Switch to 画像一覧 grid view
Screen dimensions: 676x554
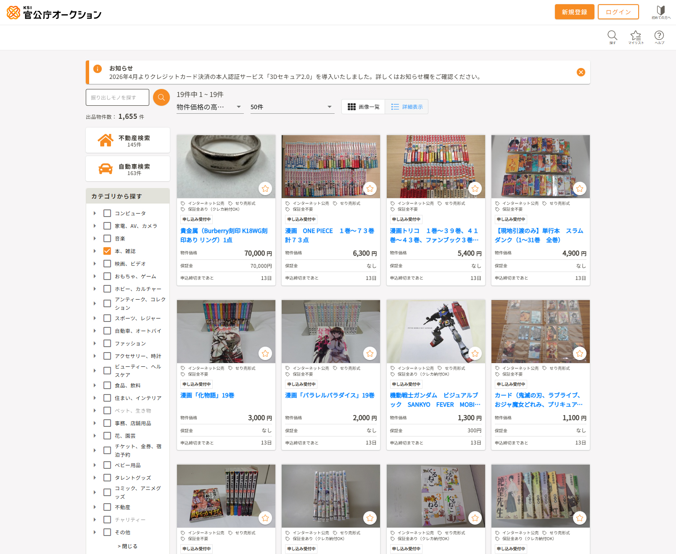click(363, 107)
